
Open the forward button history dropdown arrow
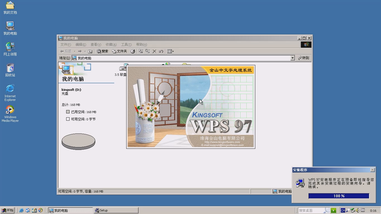(x=85, y=51)
